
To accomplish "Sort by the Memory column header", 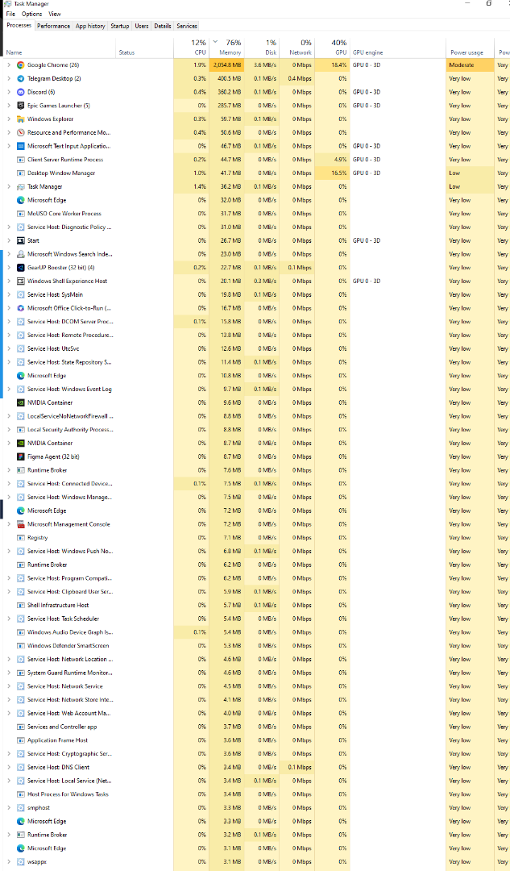I will (226, 48).
